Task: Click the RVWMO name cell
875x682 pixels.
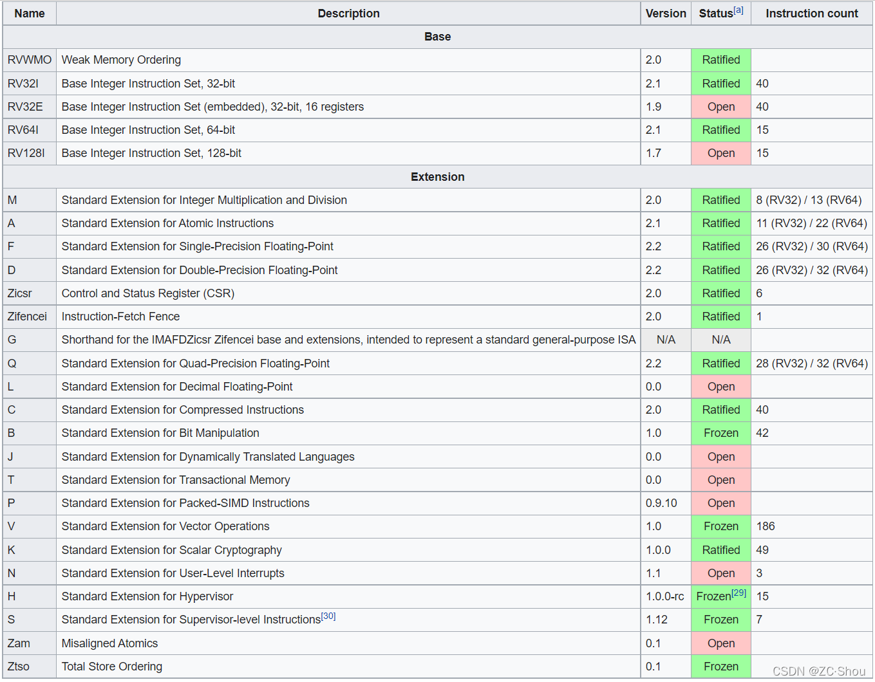Action: (30, 60)
